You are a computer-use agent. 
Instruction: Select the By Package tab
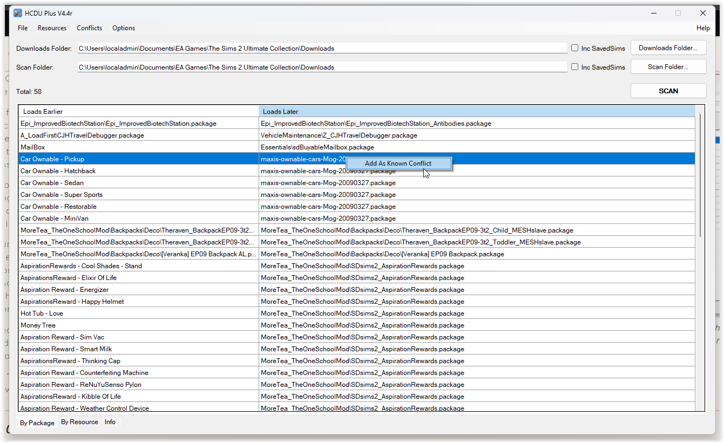37,422
